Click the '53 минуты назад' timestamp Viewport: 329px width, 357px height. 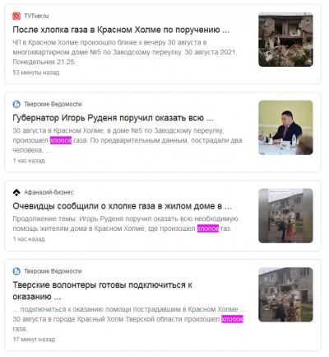coord(36,73)
